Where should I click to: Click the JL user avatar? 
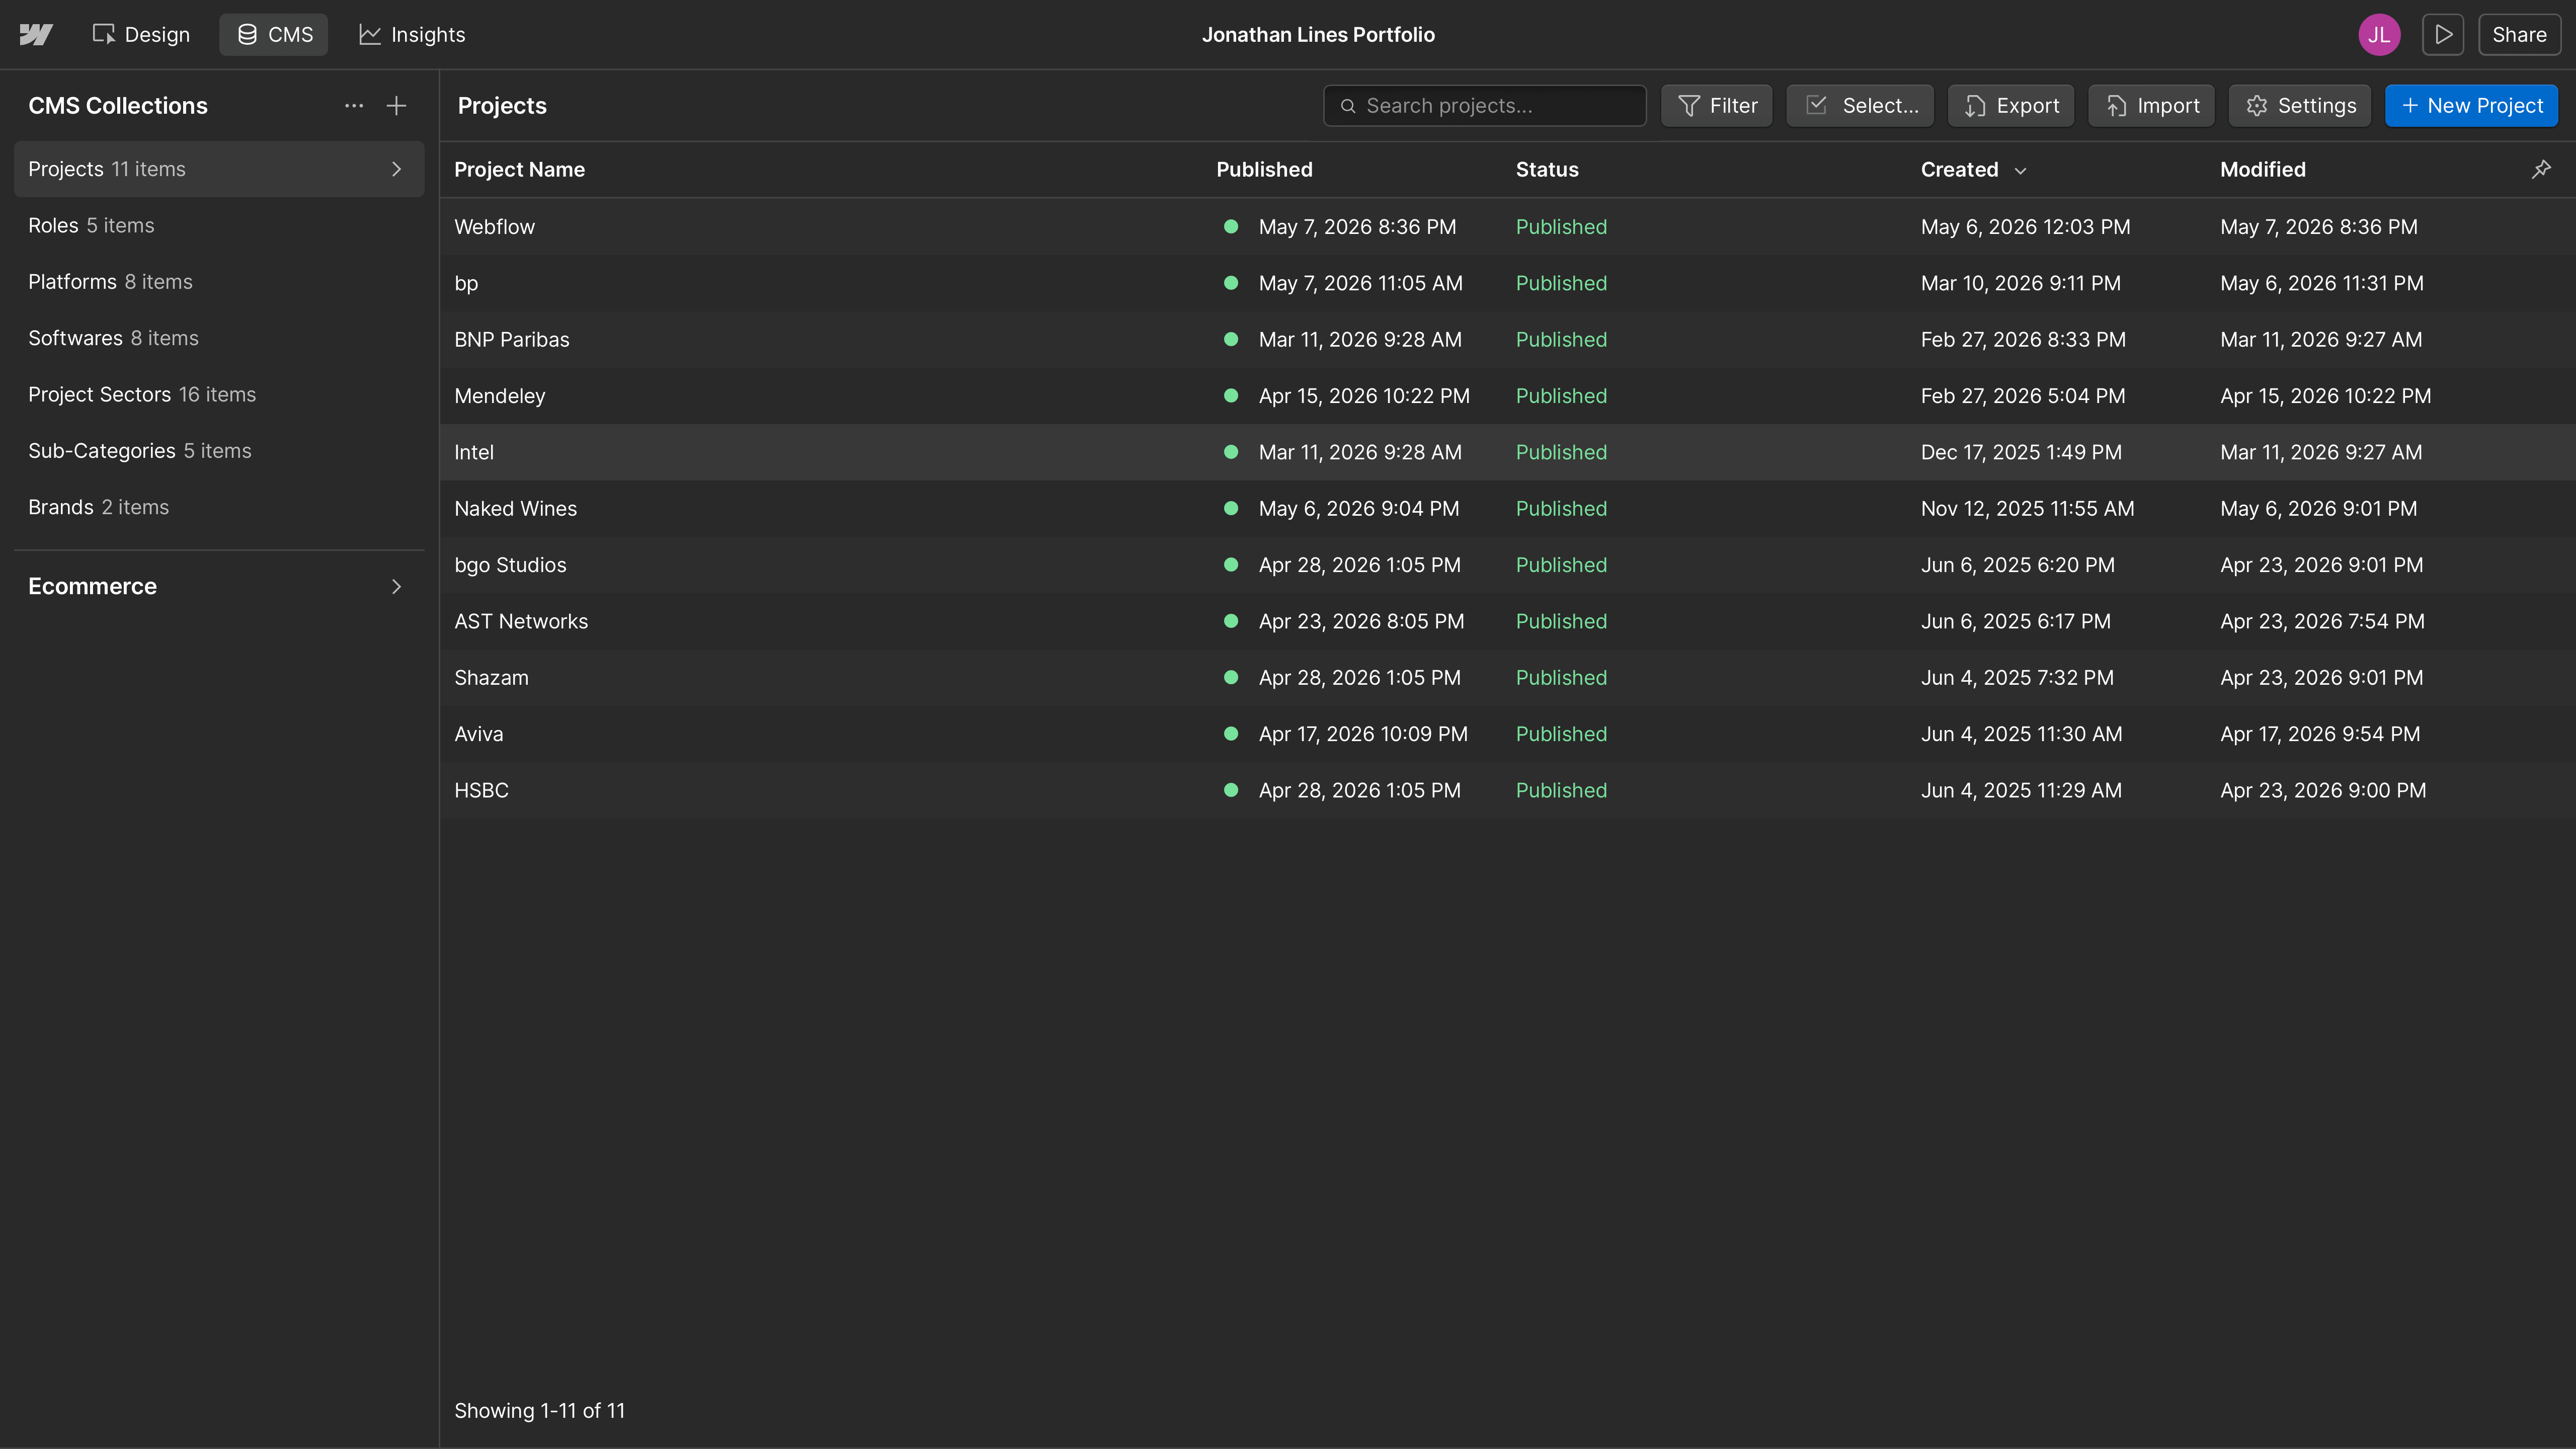click(2379, 35)
